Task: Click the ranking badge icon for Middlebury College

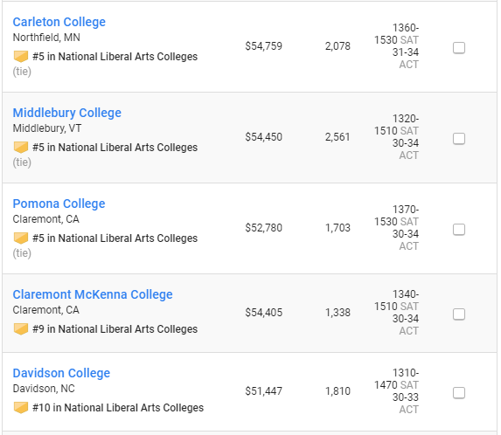Action: (x=21, y=148)
